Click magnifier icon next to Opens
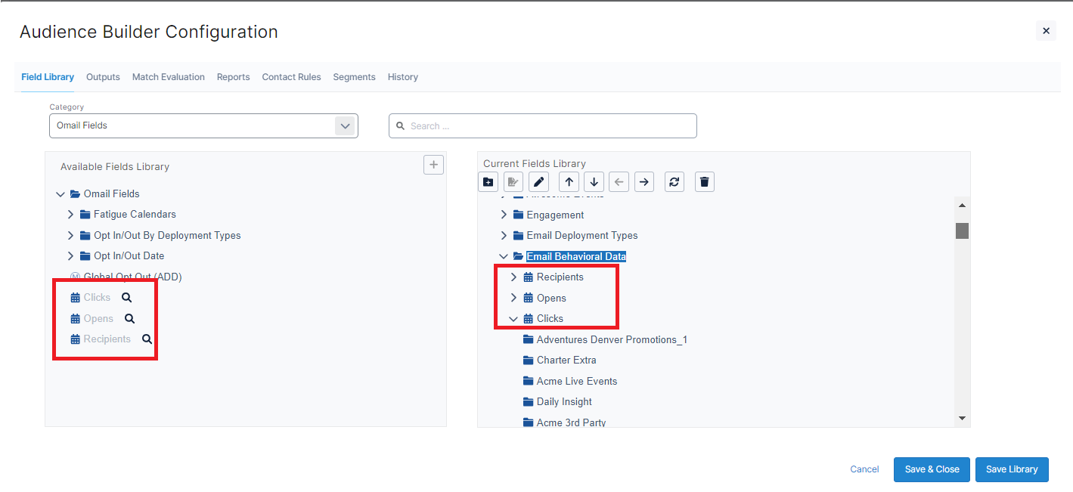 (x=129, y=319)
